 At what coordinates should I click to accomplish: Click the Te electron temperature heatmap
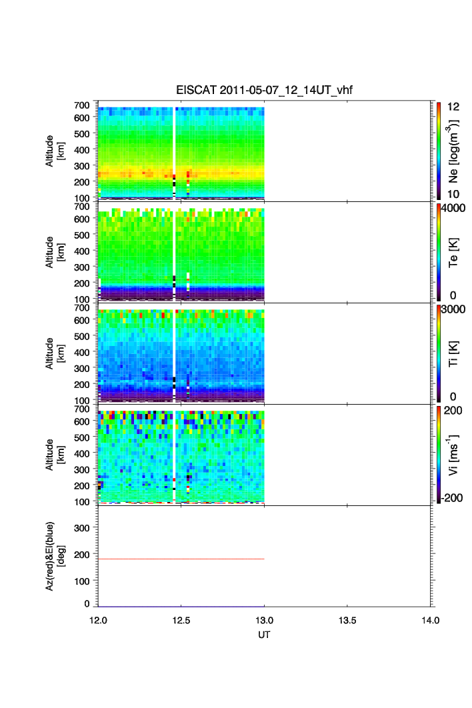click(x=181, y=254)
